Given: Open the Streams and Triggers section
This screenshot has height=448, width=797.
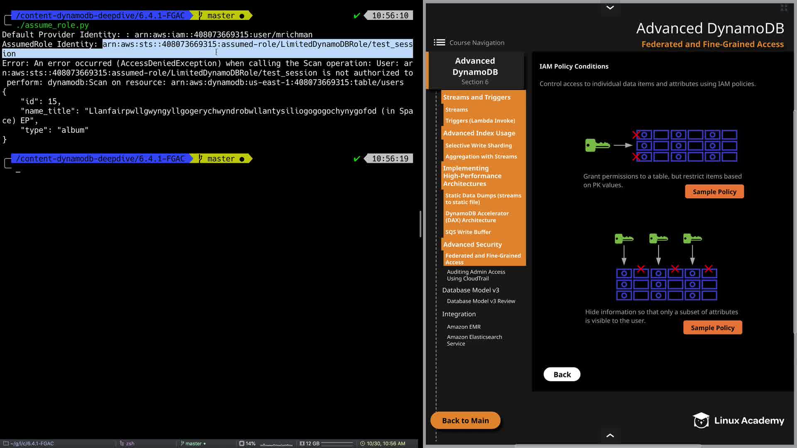Looking at the screenshot, I should [x=477, y=97].
